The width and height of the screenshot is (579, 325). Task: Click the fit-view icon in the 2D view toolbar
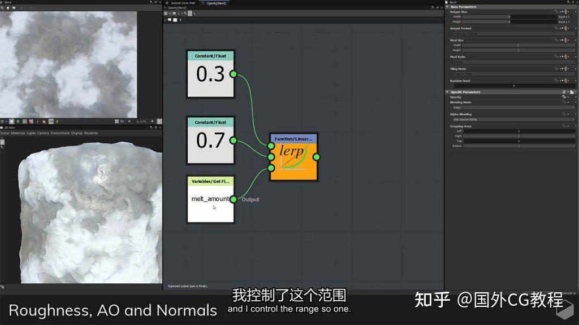(117, 121)
